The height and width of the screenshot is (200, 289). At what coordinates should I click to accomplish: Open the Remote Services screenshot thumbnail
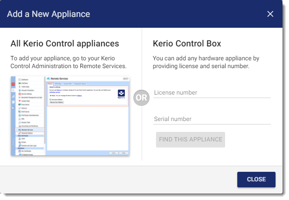point(70,116)
